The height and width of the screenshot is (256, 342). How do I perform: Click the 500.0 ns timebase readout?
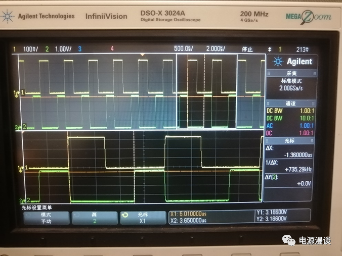[x=183, y=49]
